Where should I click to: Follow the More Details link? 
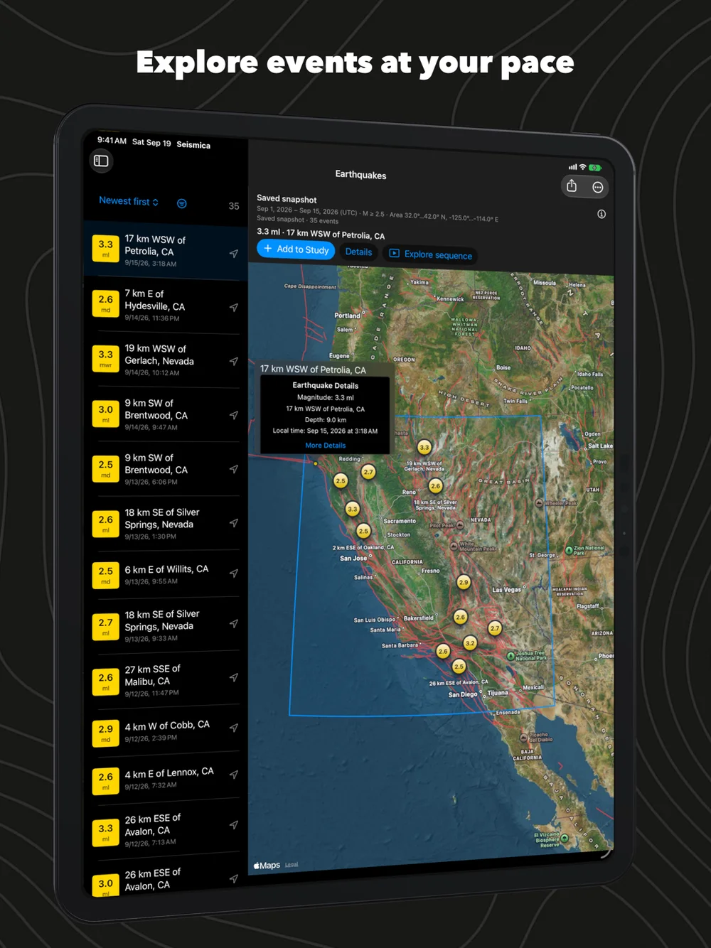(x=325, y=446)
